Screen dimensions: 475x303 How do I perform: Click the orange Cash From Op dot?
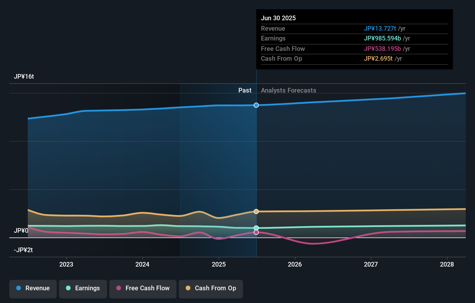pyautogui.click(x=188, y=288)
